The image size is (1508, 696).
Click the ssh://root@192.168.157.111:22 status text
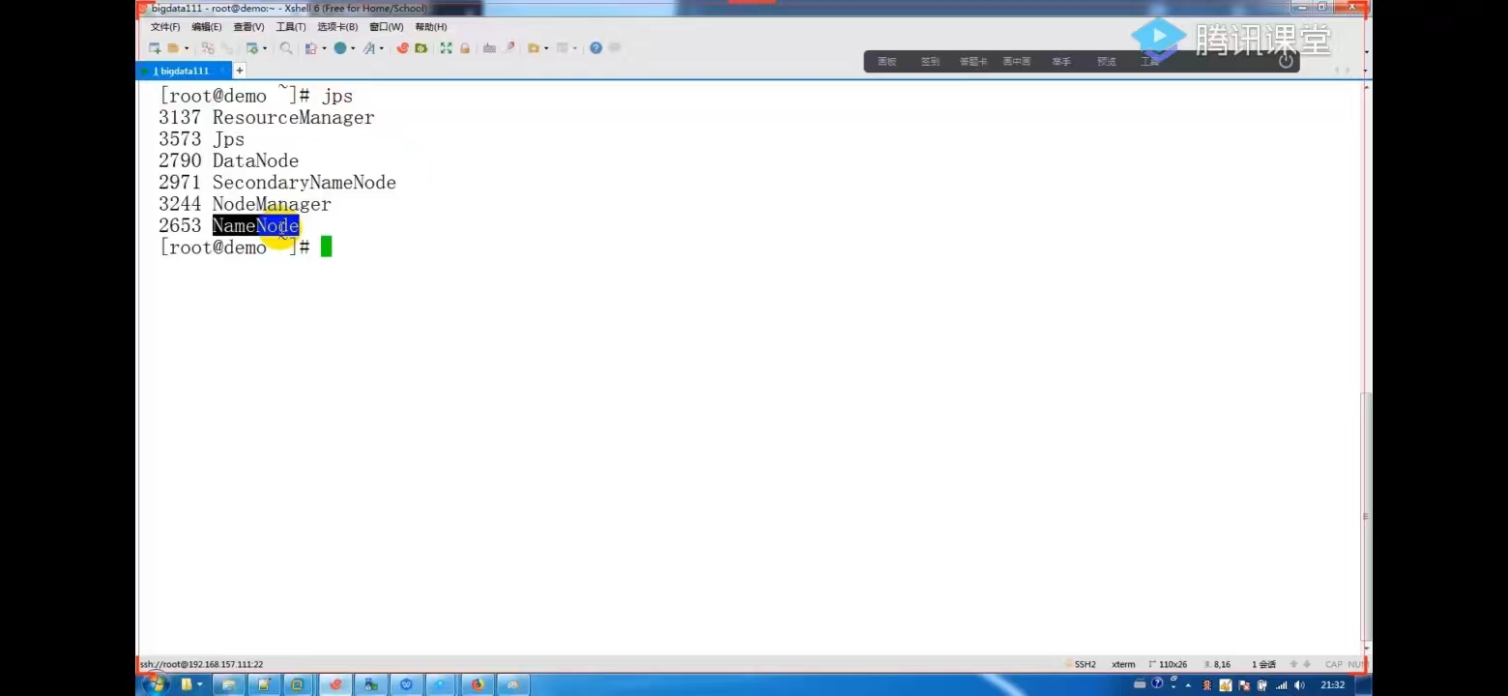point(202,665)
